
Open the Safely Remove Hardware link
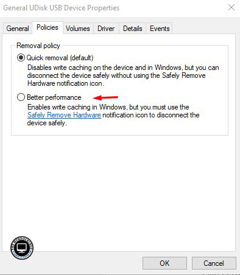64,115
